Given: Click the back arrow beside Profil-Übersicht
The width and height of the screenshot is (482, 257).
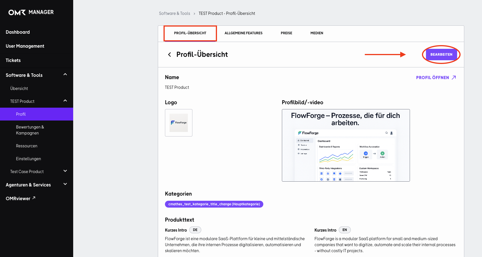Looking at the screenshot, I should 170,55.
